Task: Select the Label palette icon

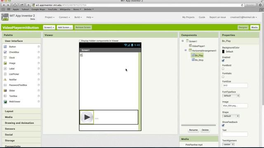Action: pyautogui.click(x=5, y=69)
